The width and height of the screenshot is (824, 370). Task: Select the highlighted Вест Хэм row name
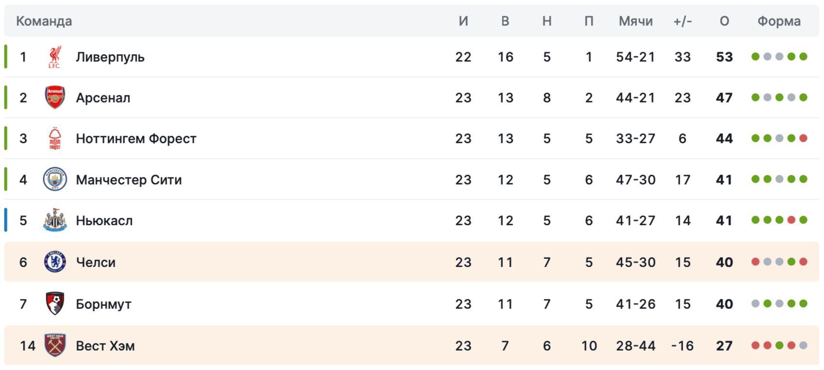point(105,346)
